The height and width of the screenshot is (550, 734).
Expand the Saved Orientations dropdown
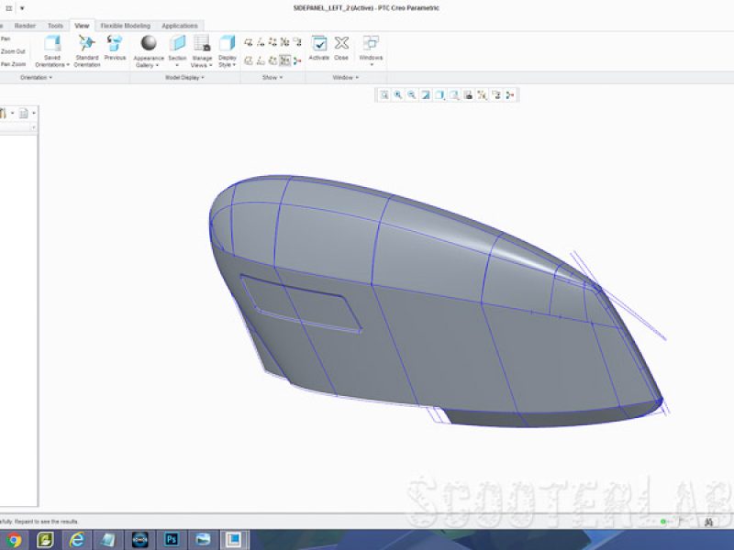point(52,61)
